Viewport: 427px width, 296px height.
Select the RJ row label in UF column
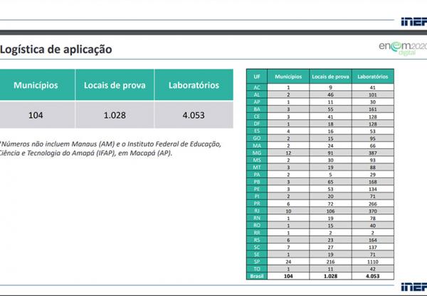coord(257,211)
